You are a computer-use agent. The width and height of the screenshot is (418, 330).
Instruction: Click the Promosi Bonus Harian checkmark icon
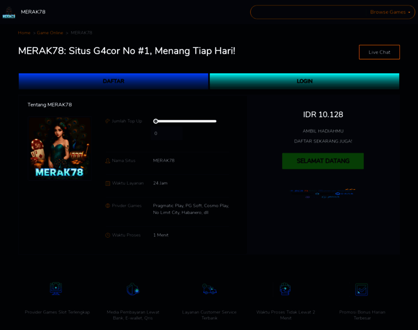coord(362,289)
